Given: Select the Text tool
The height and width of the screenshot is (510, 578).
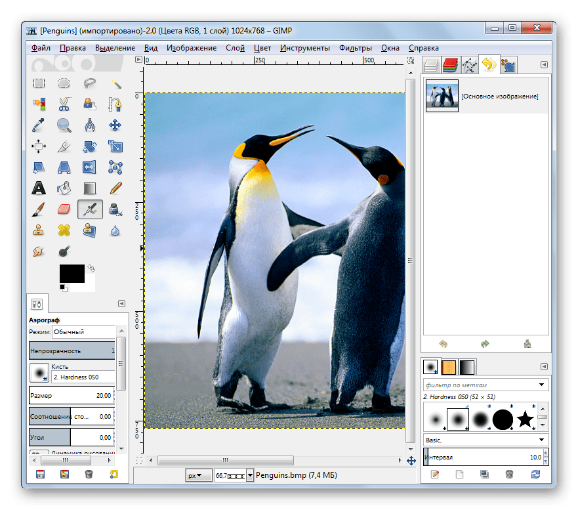Looking at the screenshot, I should pos(39,188).
